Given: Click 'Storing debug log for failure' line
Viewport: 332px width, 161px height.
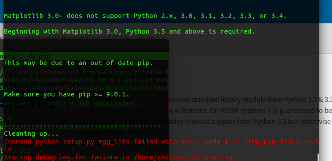Looking at the screenshot, I should click(x=118, y=157).
